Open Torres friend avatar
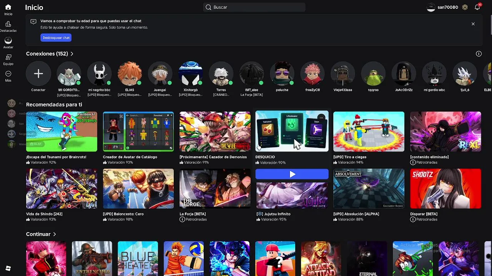 click(x=221, y=74)
